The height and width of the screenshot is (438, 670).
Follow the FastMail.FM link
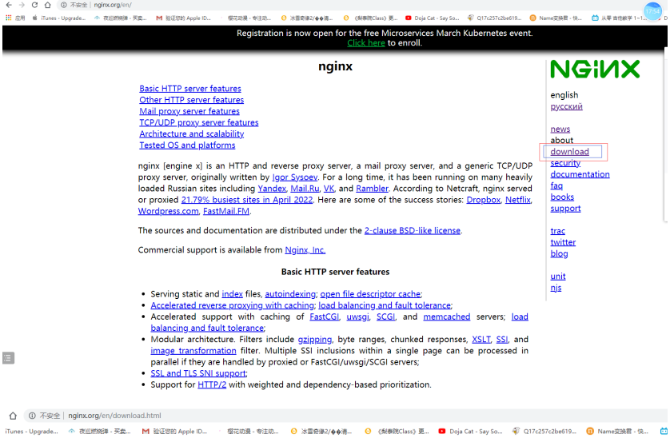[x=226, y=211]
